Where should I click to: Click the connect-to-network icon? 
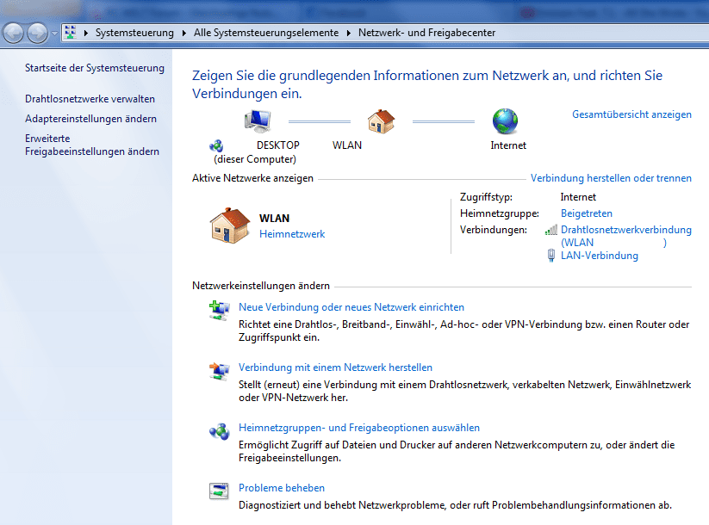click(x=220, y=372)
